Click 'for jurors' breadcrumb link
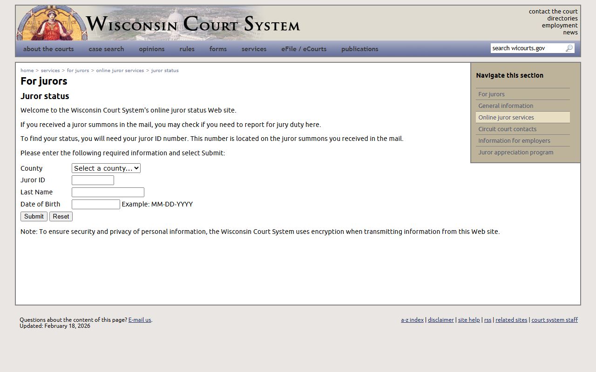596x372 pixels. (x=78, y=71)
